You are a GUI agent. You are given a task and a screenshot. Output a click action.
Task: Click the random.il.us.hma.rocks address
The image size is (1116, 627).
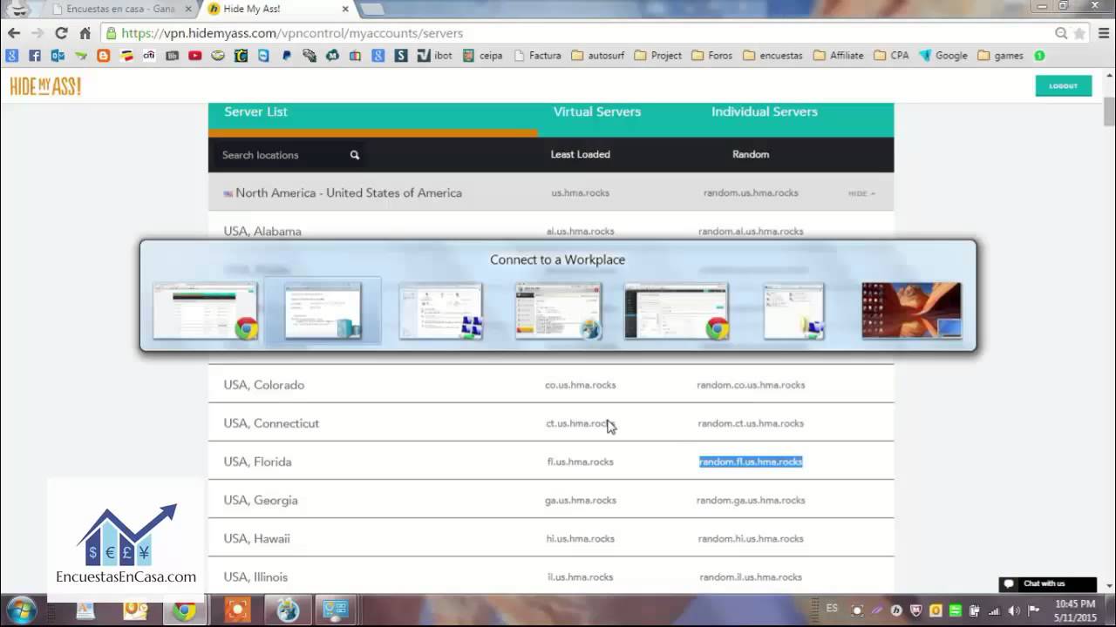(751, 576)
